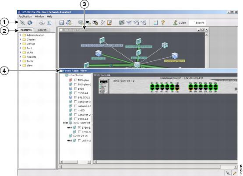Click the bottom horizontal scrollbar left arrow

[x=60, y=167]
